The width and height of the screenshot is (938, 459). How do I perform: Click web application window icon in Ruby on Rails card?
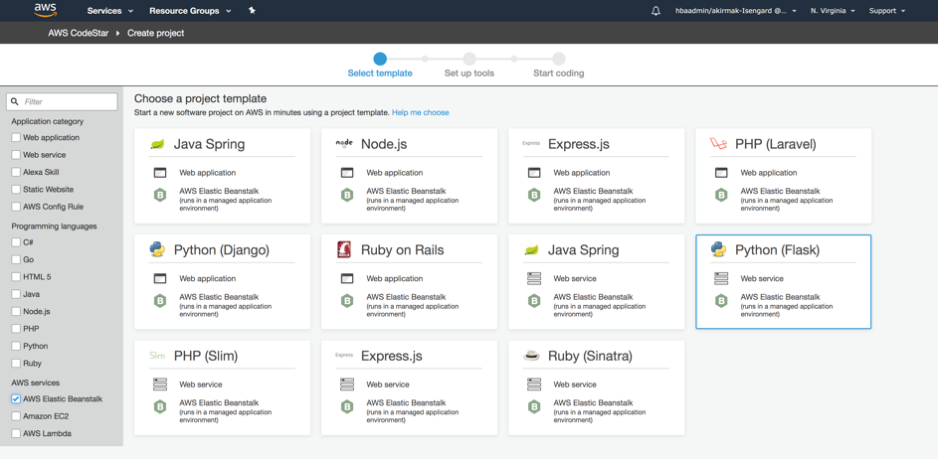[x=347, y=278]
